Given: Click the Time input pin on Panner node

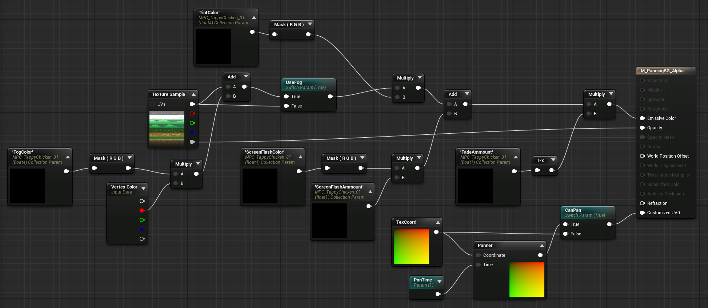Looking at the screenshot, I should click(x=479, y=265).
